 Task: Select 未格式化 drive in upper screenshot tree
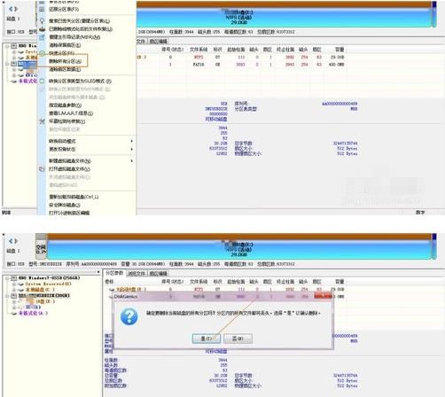pos(27,81)
